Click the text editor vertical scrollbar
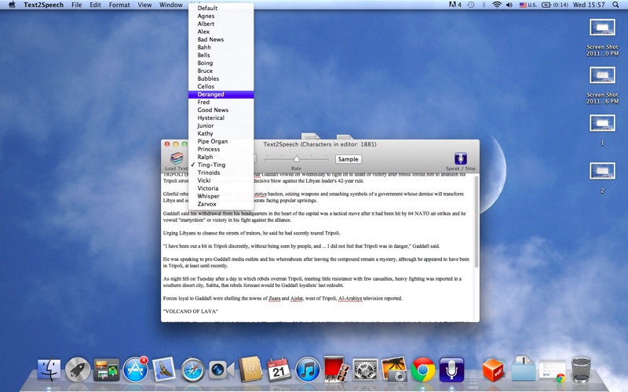This screenshot has height=392, width=628. 476,222
